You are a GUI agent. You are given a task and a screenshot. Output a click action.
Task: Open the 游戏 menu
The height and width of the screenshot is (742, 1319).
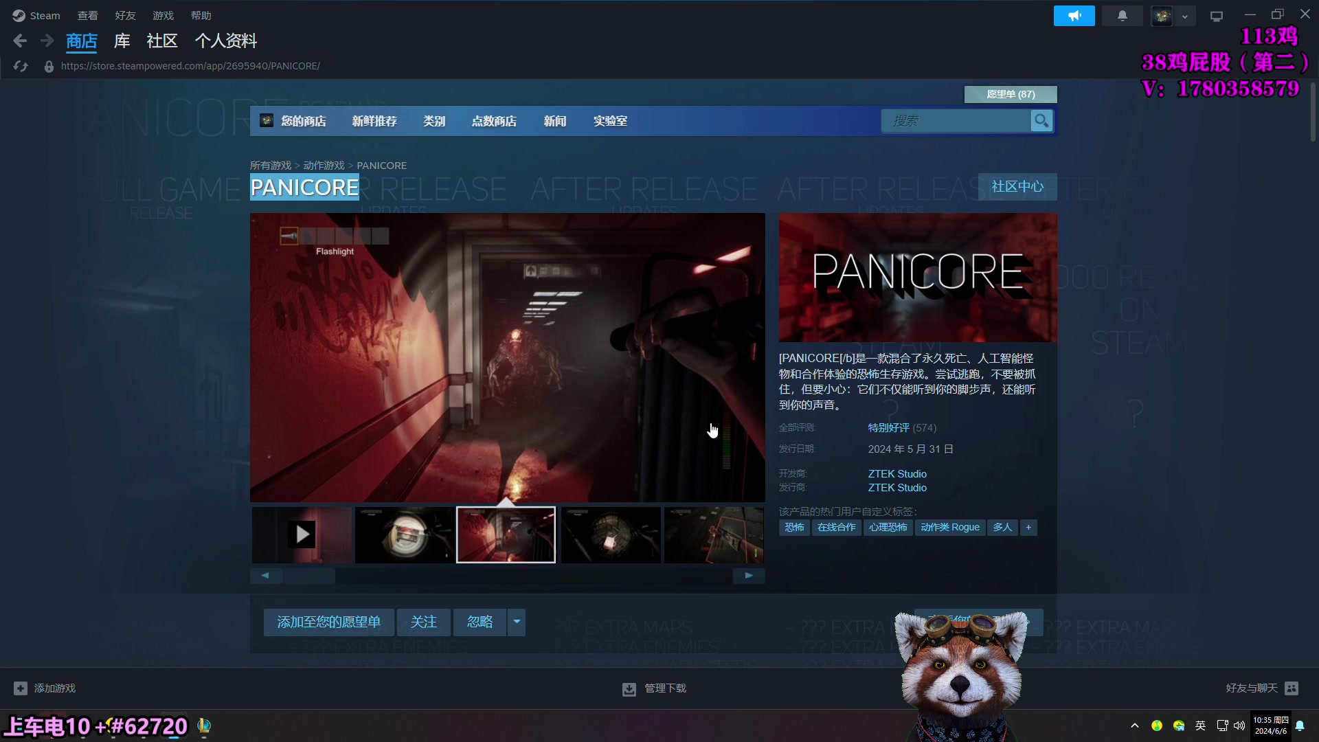[163, 15]
